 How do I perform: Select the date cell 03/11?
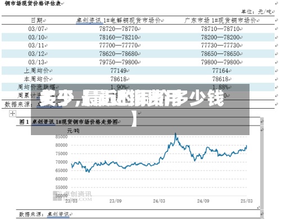(x=37, y=45)
